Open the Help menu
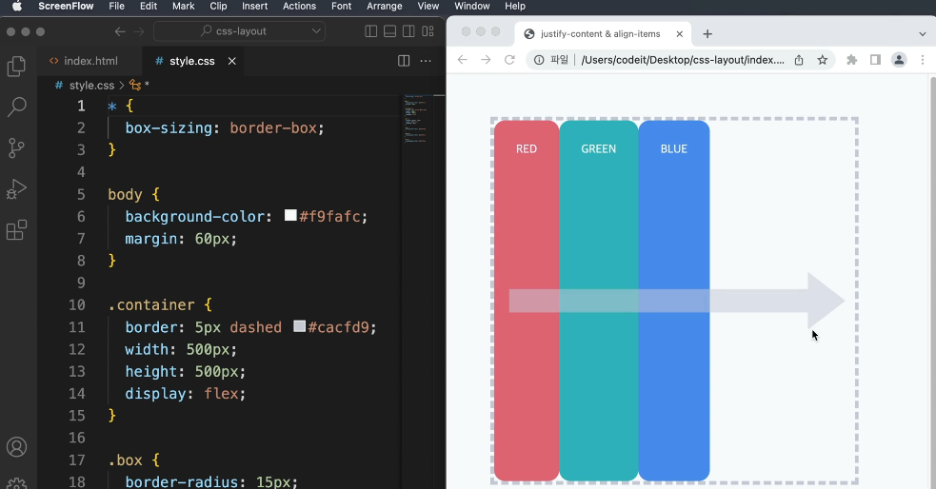 click(514, 6)
